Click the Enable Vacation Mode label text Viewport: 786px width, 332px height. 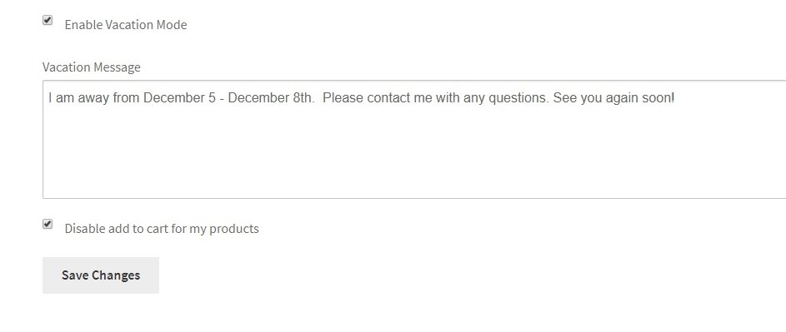[x=125, y=24]
